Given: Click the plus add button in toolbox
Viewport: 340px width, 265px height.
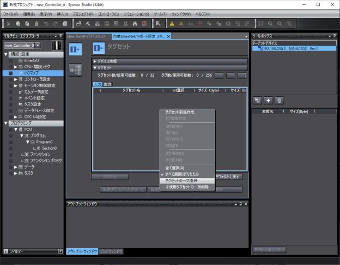Looking at the screenshot, I should (x=268, y=101).
